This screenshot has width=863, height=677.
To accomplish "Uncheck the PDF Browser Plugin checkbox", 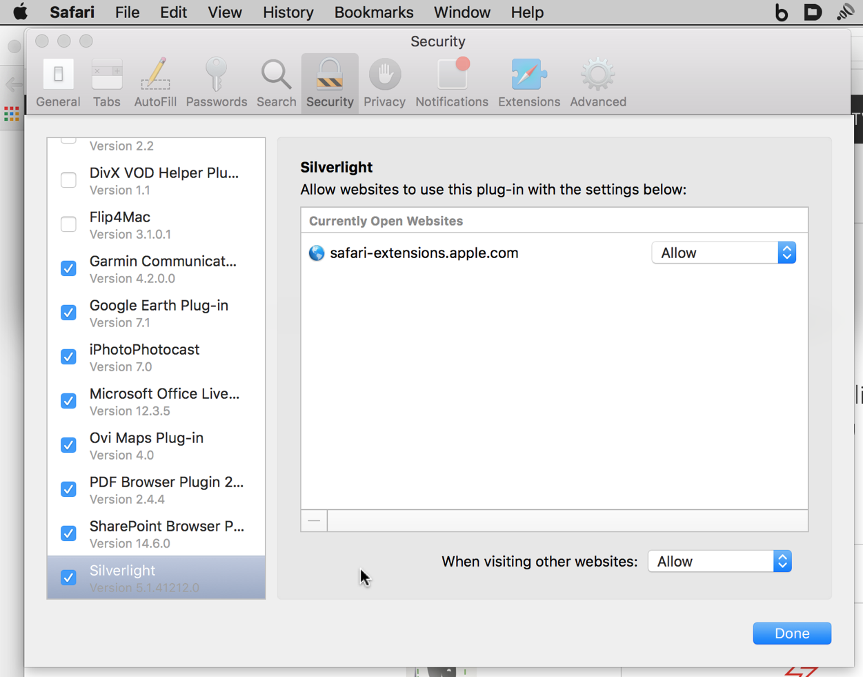I will (68, 489).
